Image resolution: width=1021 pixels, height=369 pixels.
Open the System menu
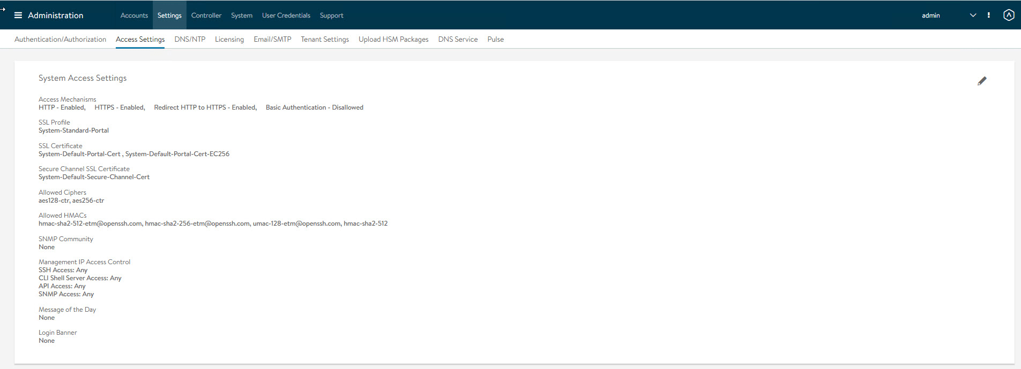click(242, 16)
